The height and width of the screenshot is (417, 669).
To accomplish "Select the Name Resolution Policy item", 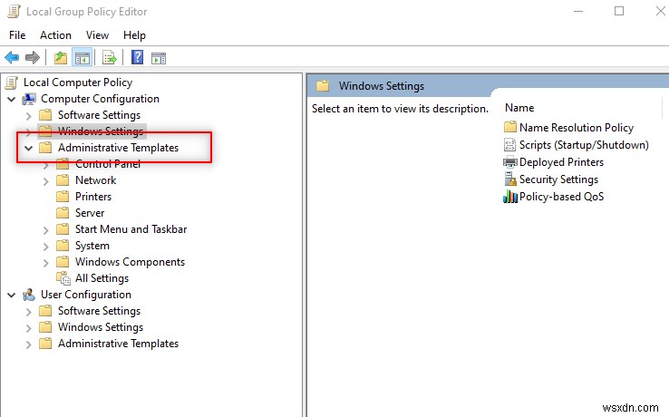I will pyautogui.click(x=576, y=128).
